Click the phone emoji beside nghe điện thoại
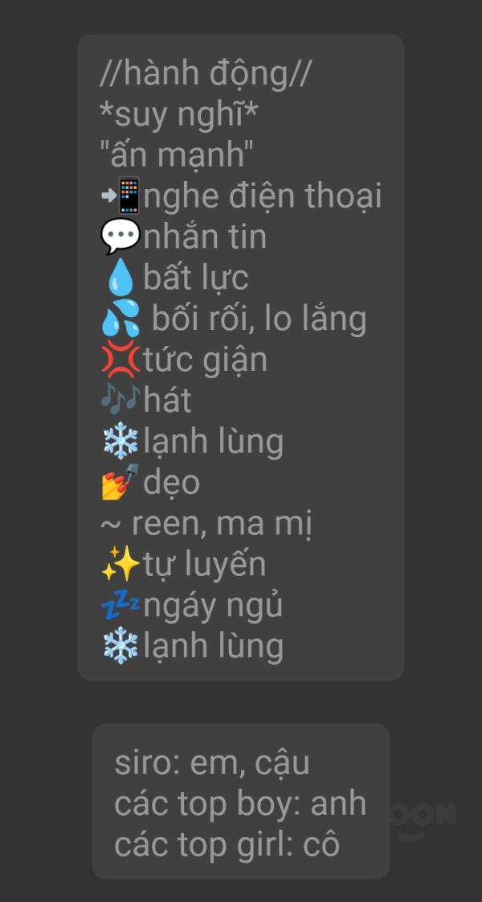Image resolution: width=482 pixels, height=902 pixels. pos(121,196)
